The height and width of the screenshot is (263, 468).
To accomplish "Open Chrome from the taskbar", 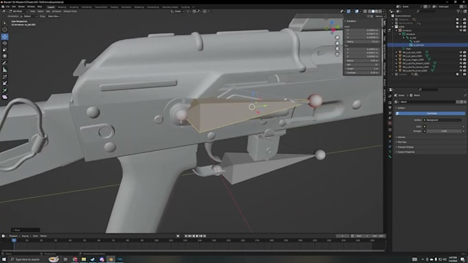I will [x=74, y=260].
